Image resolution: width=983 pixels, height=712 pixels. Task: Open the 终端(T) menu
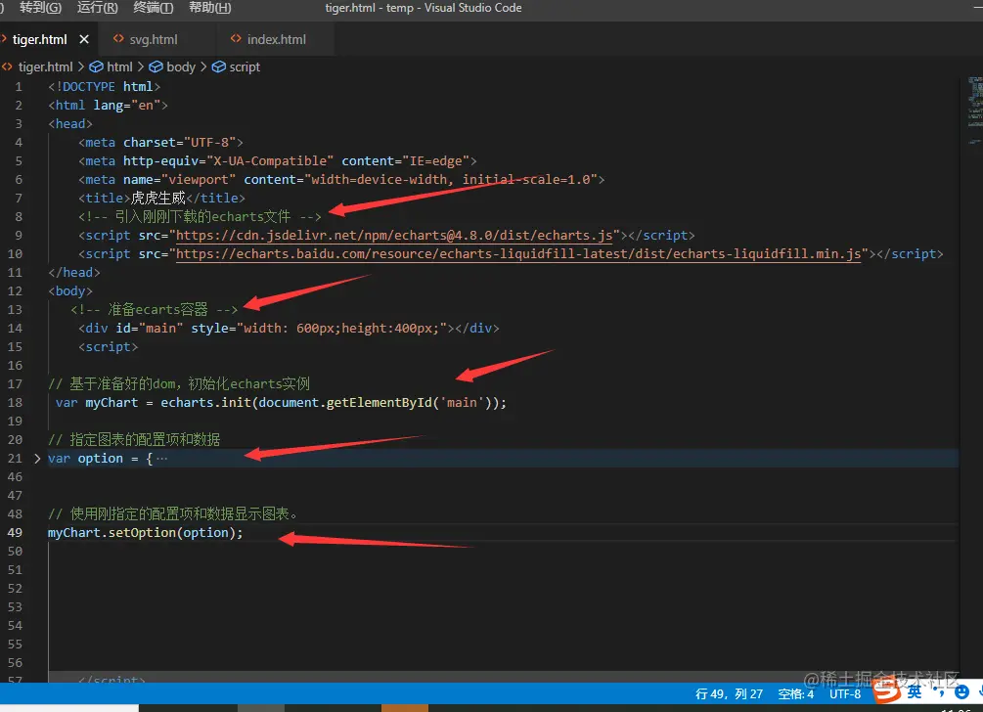(153, 8)
